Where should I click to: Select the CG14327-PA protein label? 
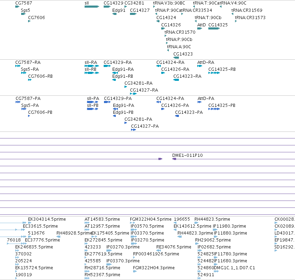(145, 126)
